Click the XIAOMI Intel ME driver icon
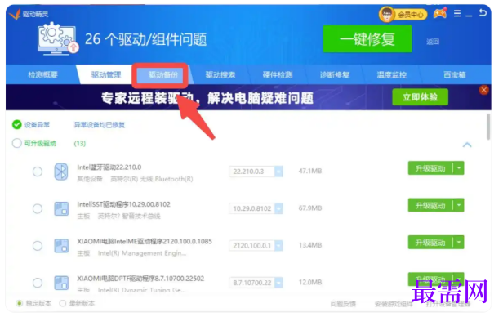This screenshot has width=503, height=317. tap(61, 246)
